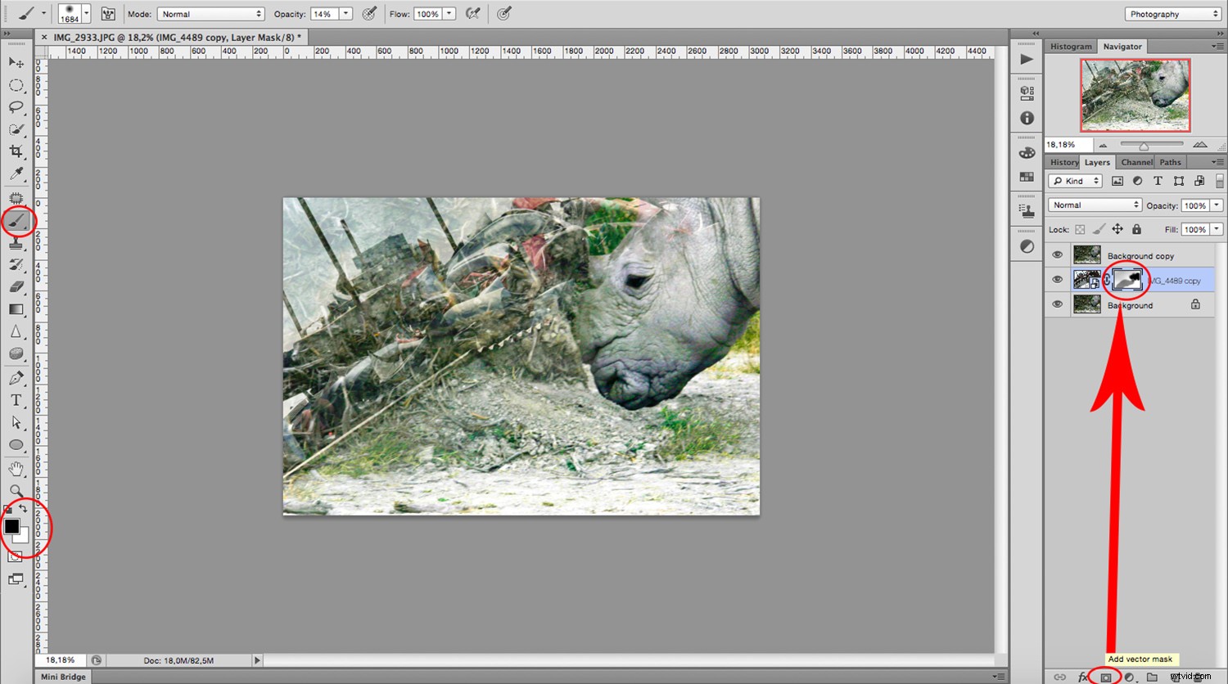Screen dimensions: 1228x684
Task: Click the foreground color swatch
Action: coord(11,528)
